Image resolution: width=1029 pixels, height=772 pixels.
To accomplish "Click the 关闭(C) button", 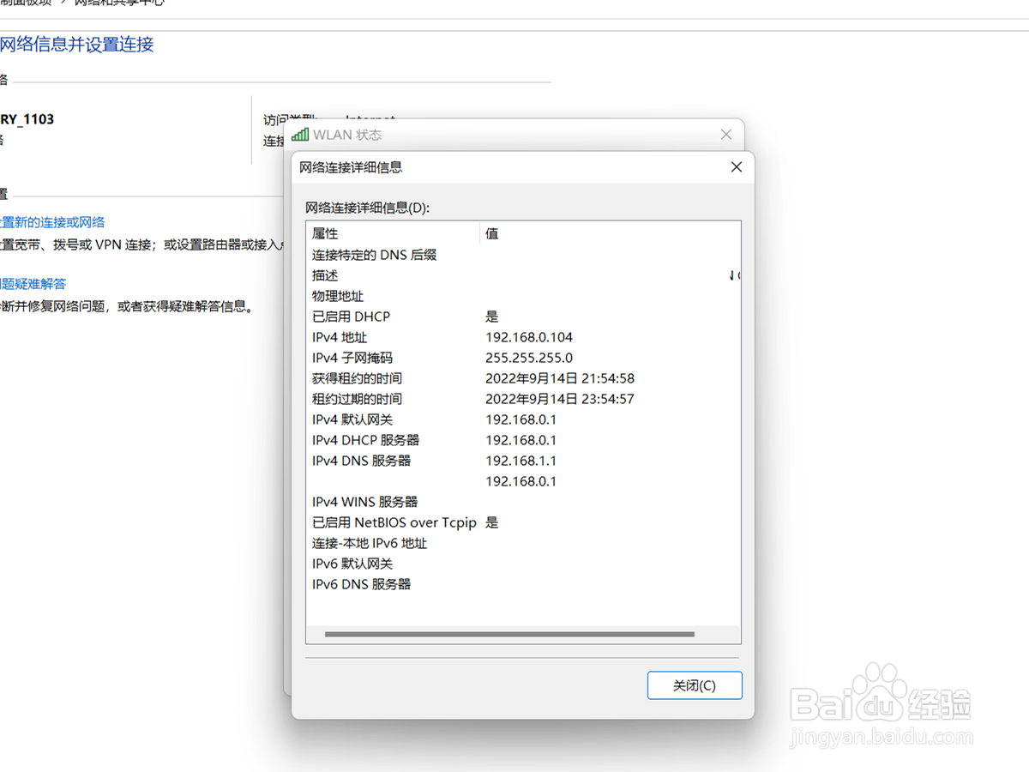I will (695, 685).
